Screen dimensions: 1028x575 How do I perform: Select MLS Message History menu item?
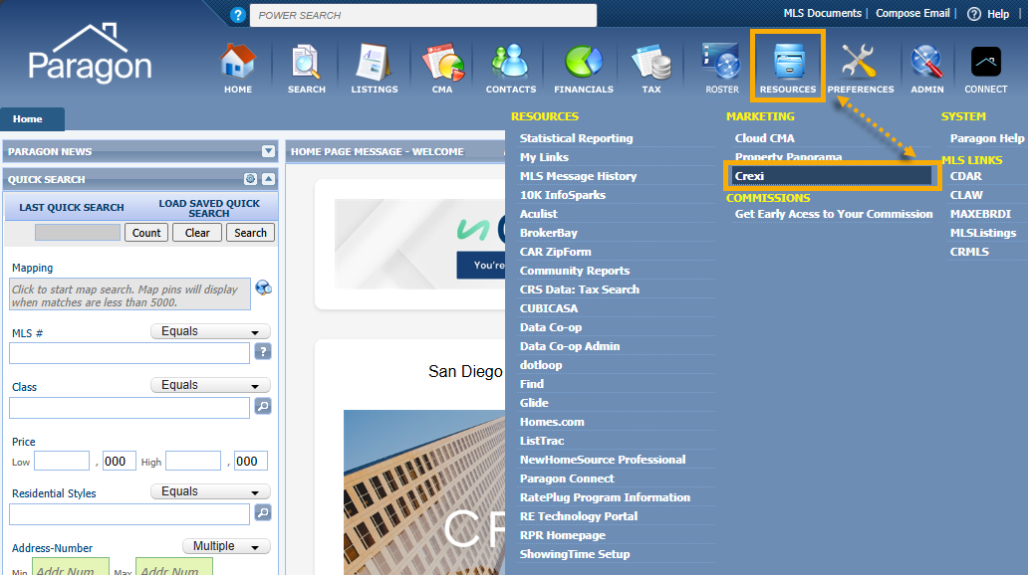pyautogui.click(x=578, y=176)
